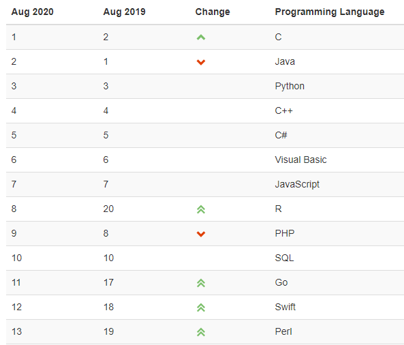The width and height of the screenshot is (404, 345).
Task: Click the green up arrow beside C
Action: click(x=201, y=37)
